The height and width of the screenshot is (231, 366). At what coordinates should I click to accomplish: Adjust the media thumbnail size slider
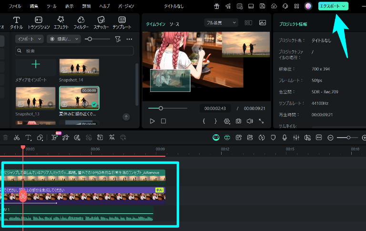98,39
